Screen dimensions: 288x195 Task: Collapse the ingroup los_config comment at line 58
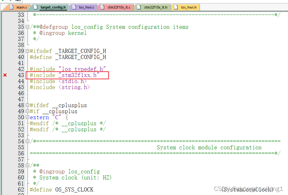tap(27, 165)
